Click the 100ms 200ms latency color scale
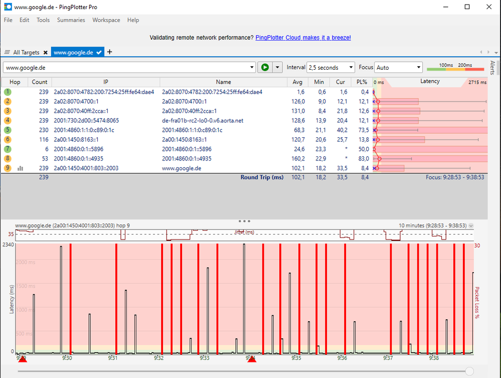Screen dimensions: 501x378 455,67
